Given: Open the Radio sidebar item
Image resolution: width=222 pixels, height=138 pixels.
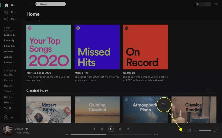Looking at the screenshot, I should (10, 19).
